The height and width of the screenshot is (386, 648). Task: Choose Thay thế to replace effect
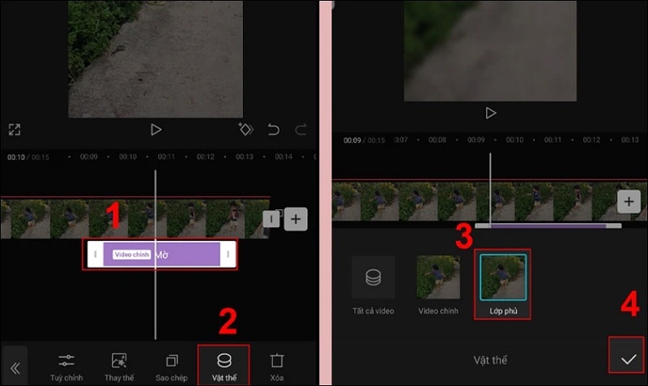(119, 366)
